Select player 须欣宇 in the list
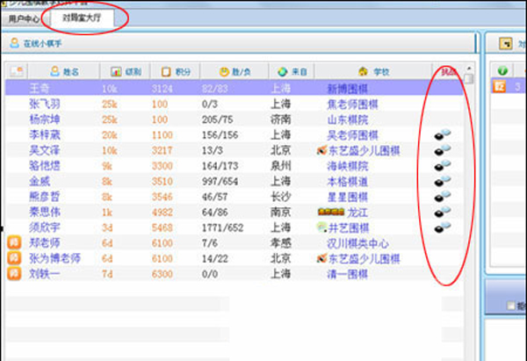This screenshot has width=527, height=361. pos(45,227)
